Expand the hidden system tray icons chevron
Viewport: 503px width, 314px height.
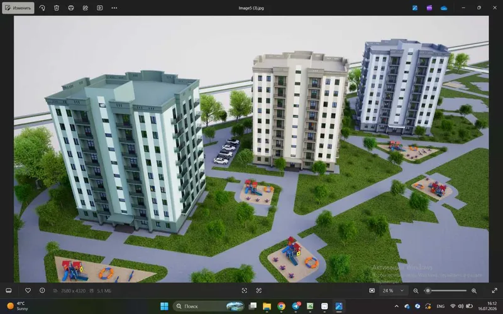tap(397, 306)
